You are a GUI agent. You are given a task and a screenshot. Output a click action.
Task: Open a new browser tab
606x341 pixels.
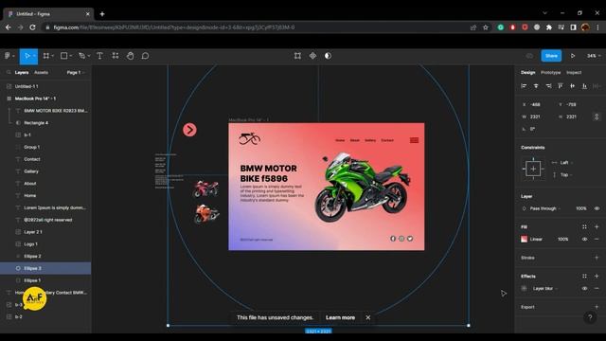pos(102,14)
